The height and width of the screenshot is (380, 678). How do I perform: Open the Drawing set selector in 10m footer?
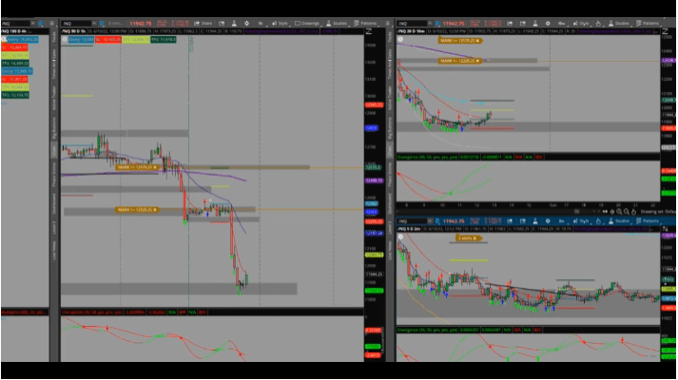657,212
